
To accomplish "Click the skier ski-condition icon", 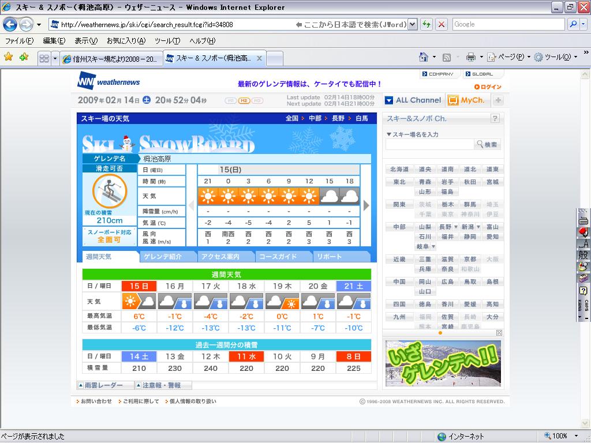I will 110,191.
